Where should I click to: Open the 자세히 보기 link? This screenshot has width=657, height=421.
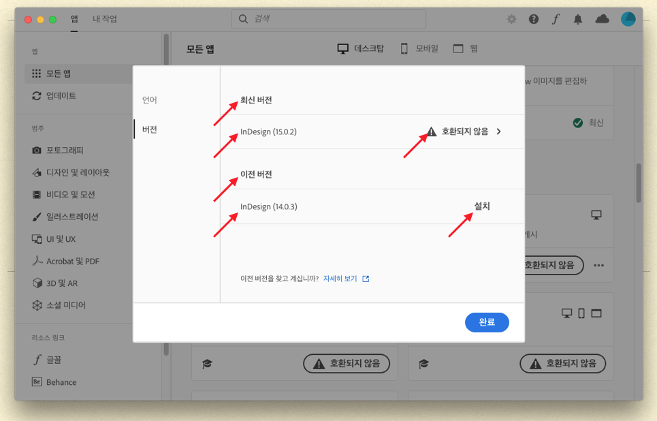pyautogui.click(x=340, y=279)
